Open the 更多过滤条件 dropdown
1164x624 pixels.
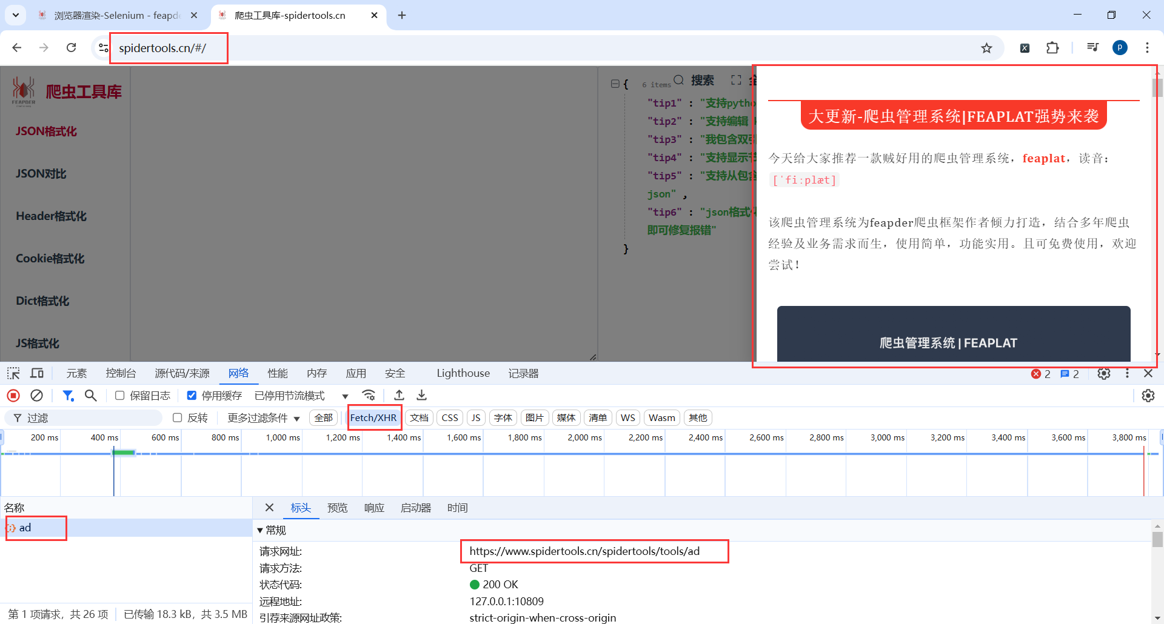(x=262, y=417)
